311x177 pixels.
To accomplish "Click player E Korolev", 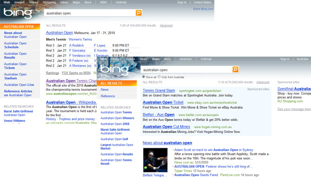I will tap(101, 51).
